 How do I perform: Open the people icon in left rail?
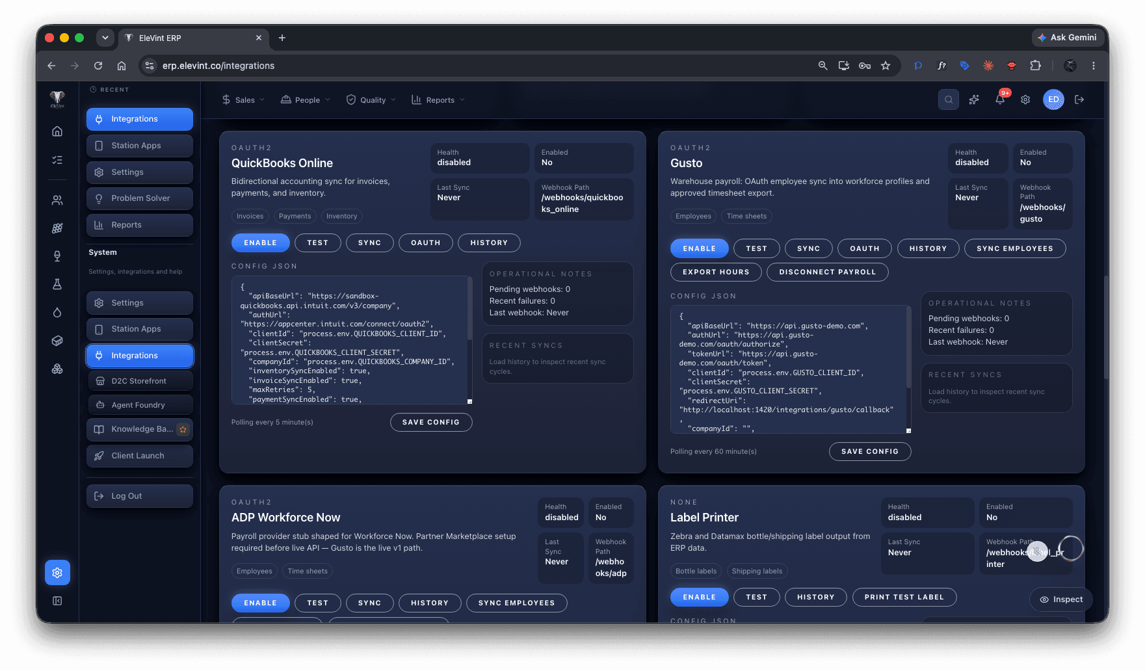(x=57, y=200)
